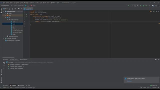Open the File menu
The width and height of the screenshot is (160, 90).
click(x=4, y=3)
